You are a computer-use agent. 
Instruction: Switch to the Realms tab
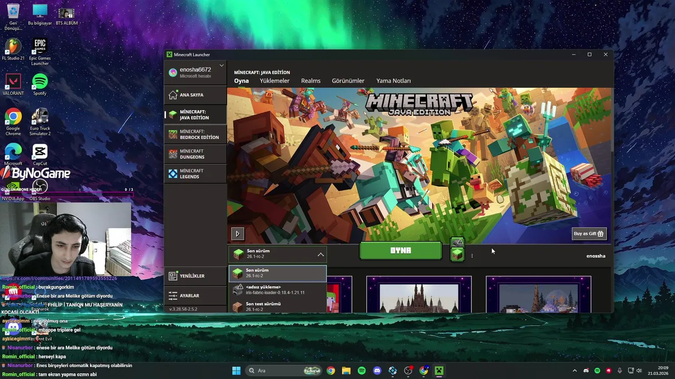tap(311, 81)
